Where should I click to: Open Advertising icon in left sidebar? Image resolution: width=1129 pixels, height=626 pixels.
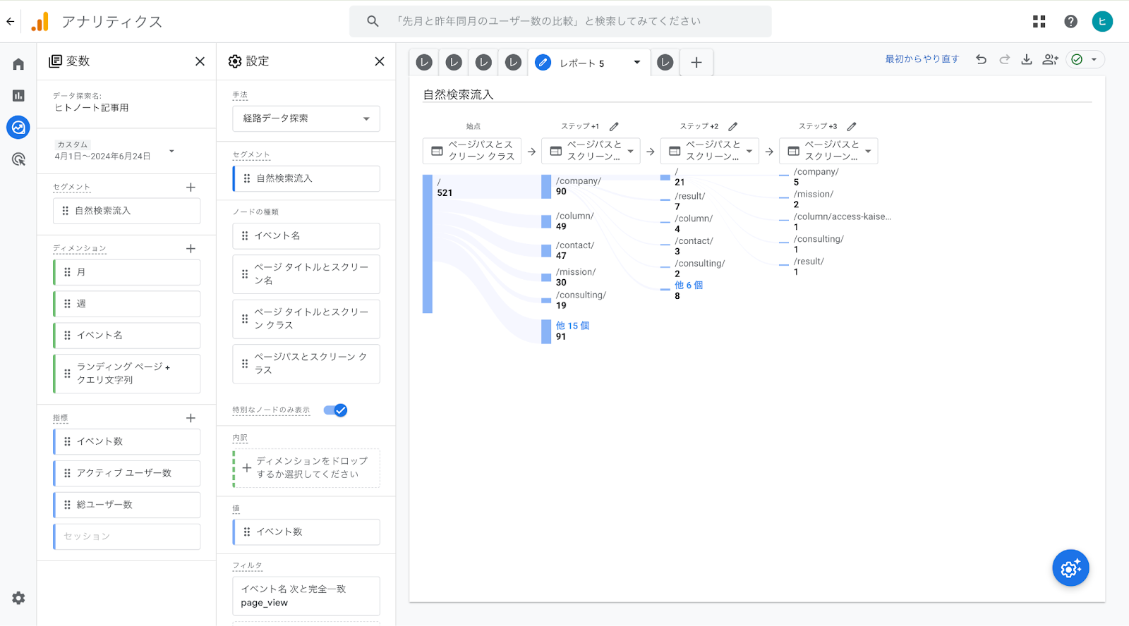point(18,159)
